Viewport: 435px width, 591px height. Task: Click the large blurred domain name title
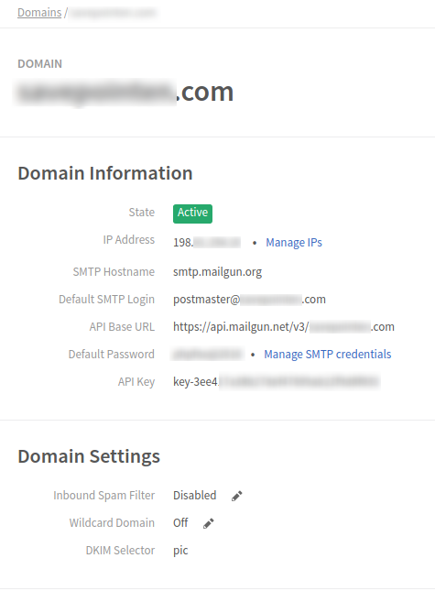125,93
